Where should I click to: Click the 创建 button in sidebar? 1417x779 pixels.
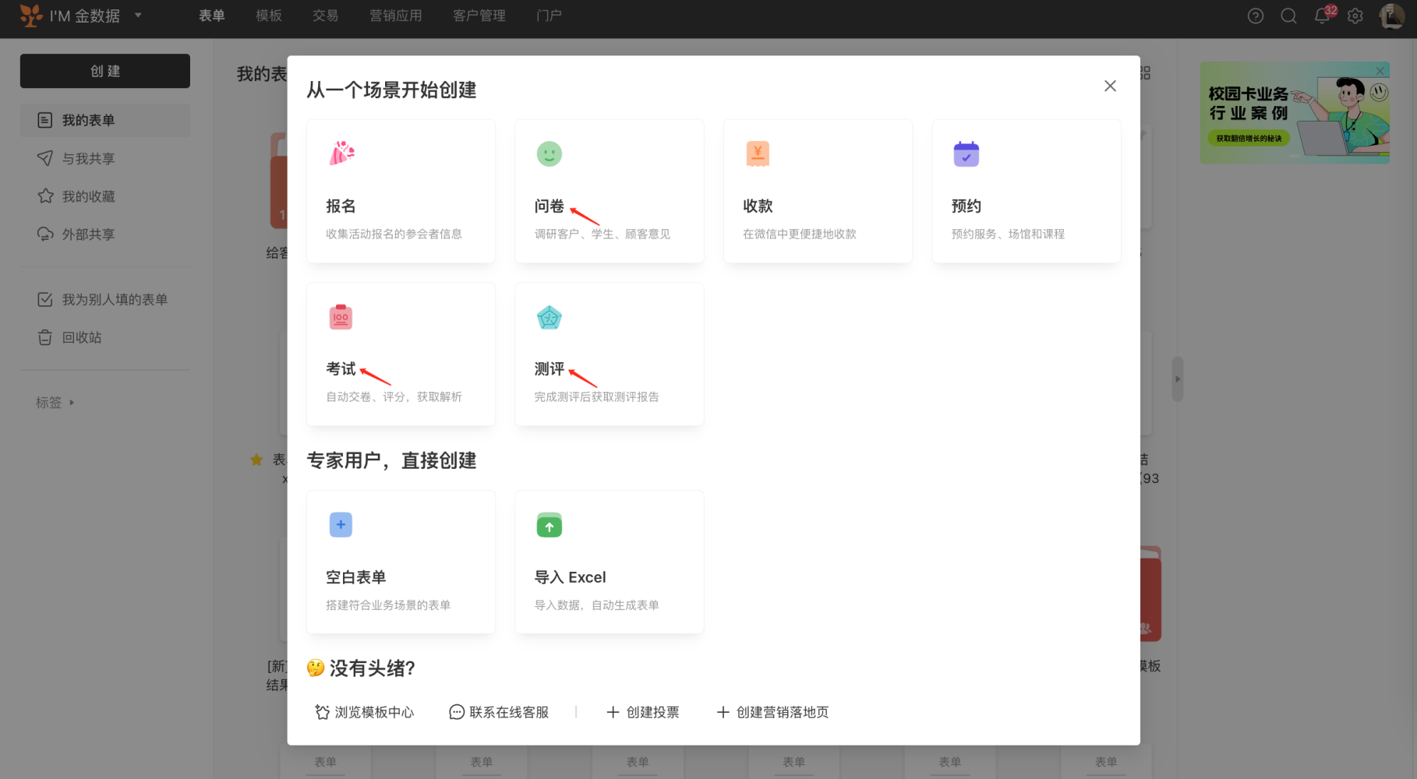point(105,71)
